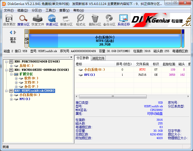Collapse the 扩展分区 tree node
The width and height of the screenshot is (193, 151).
tap(11, 74)
